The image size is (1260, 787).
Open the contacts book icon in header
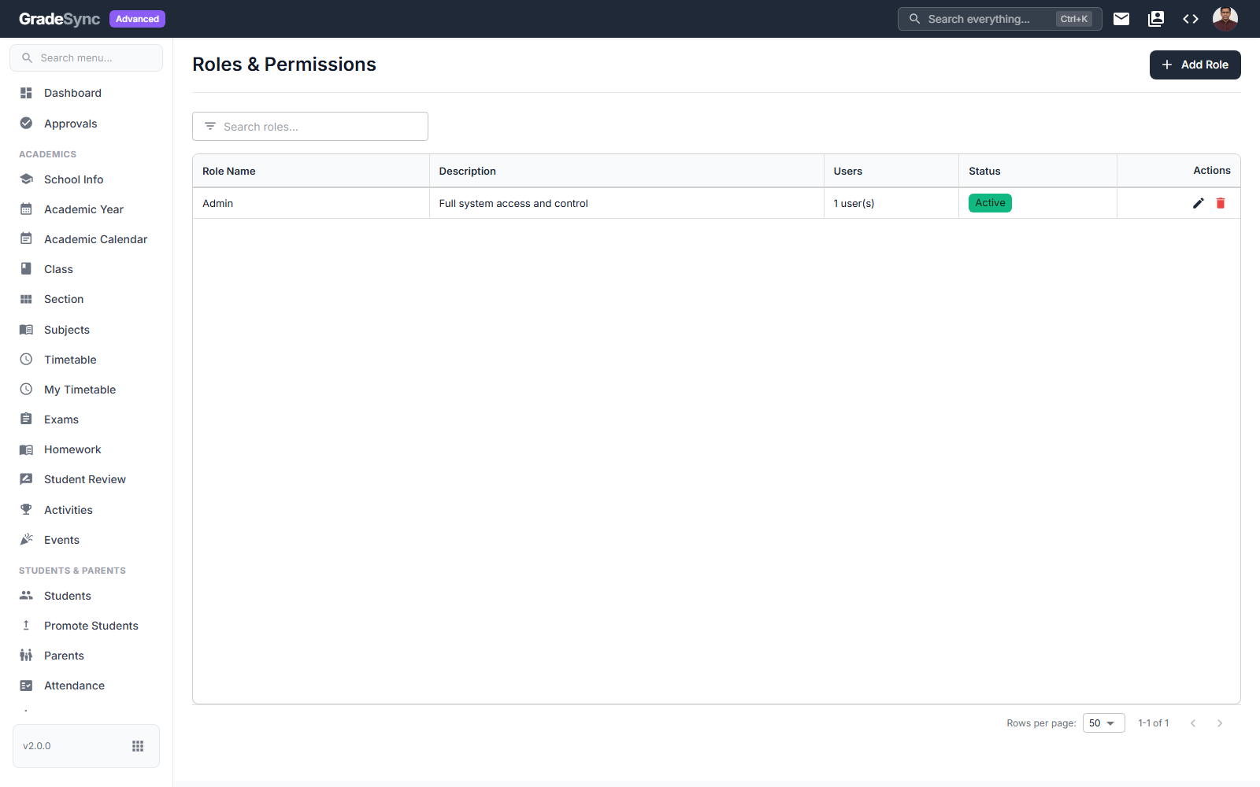(1156, 19)
